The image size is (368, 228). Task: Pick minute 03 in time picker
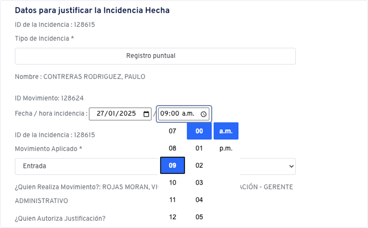199,183
